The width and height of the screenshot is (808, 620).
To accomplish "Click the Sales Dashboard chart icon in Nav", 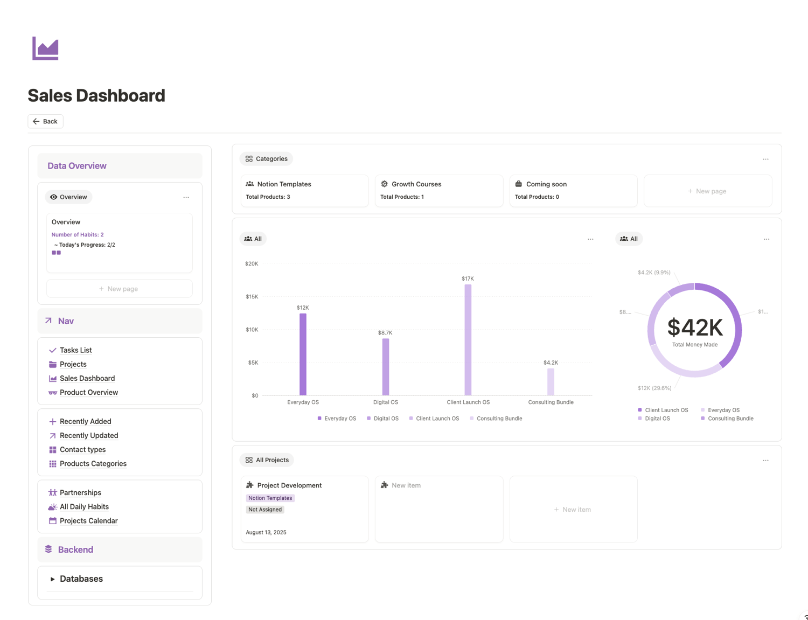I will pos(53,378).
